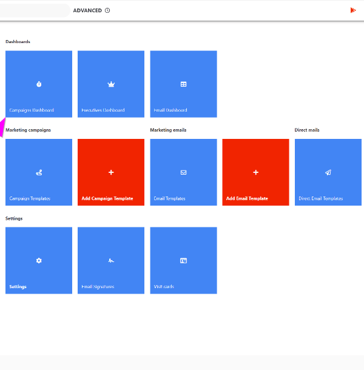
Task: Open the Visit cards tile
Action: (183, 260)
